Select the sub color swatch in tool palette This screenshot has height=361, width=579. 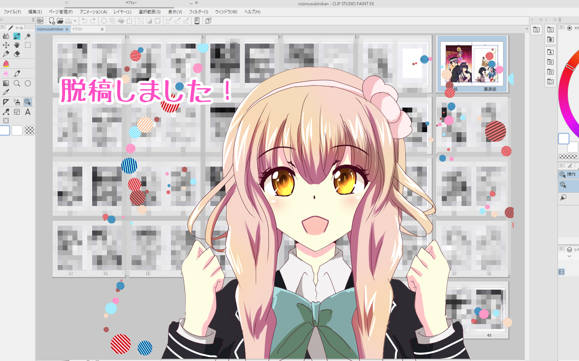pos(17,130)
